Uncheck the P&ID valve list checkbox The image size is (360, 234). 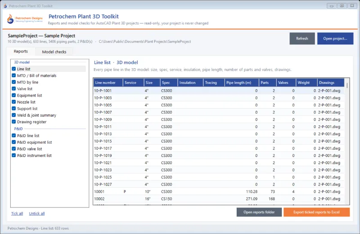point(14,149)
